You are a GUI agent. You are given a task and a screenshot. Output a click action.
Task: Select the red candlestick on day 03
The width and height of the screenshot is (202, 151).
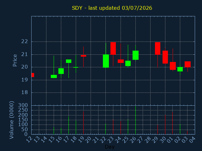(x=187, y=64)
